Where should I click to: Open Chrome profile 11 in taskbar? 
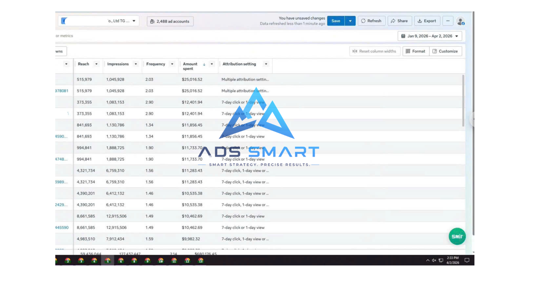click(x=174, y=260)
